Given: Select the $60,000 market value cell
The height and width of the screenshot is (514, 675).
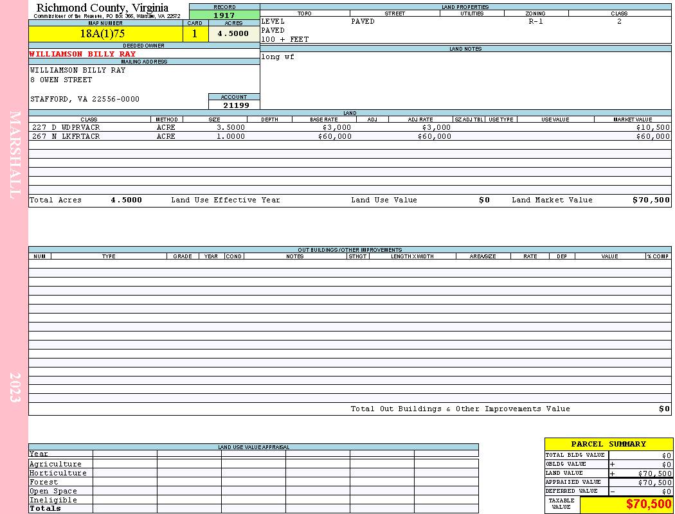Looking at the screenshot, I should (653, 136).
